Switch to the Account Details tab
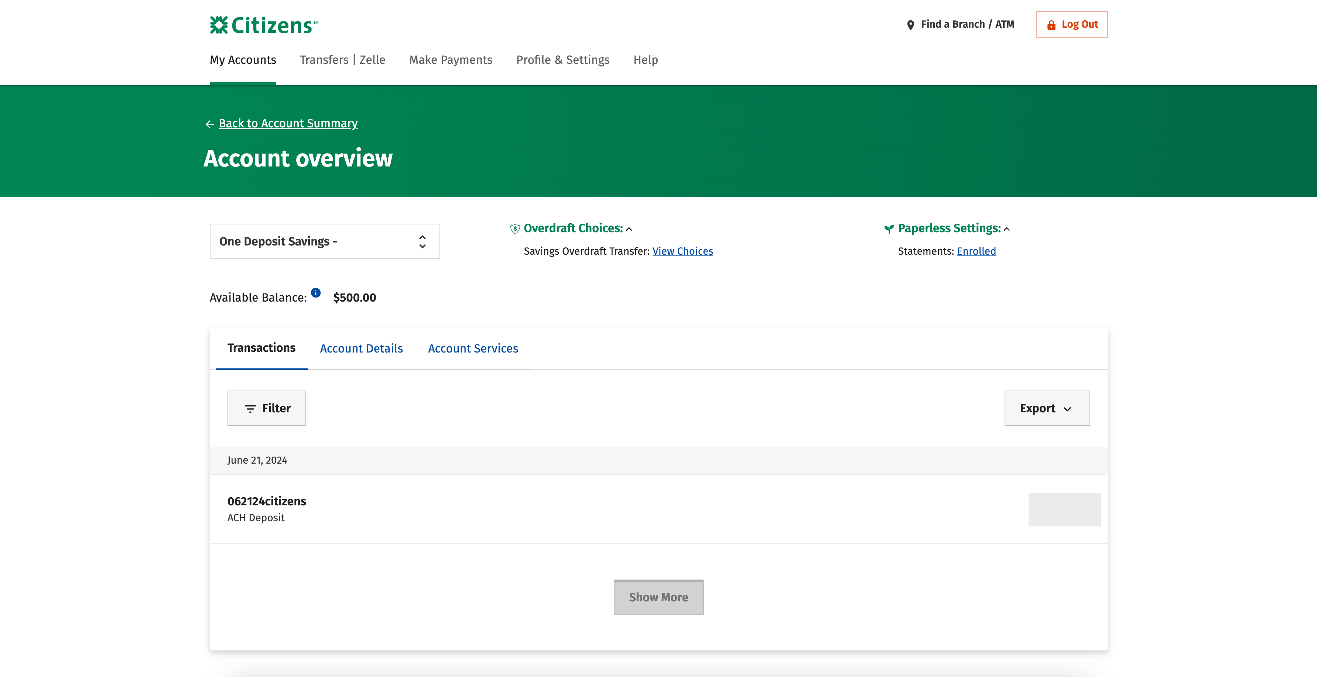1317x677 pixels. coord(362,348)
